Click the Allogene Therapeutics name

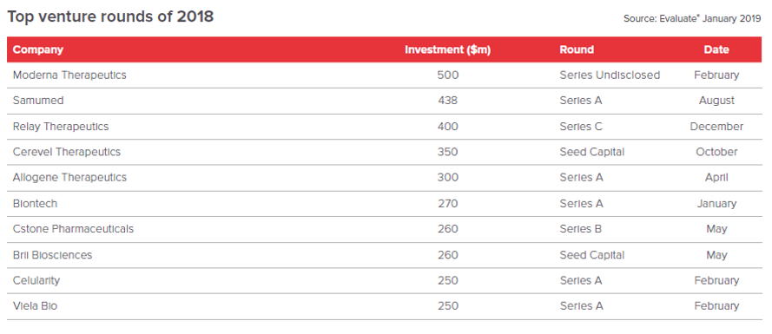click(x=69, y=178)
